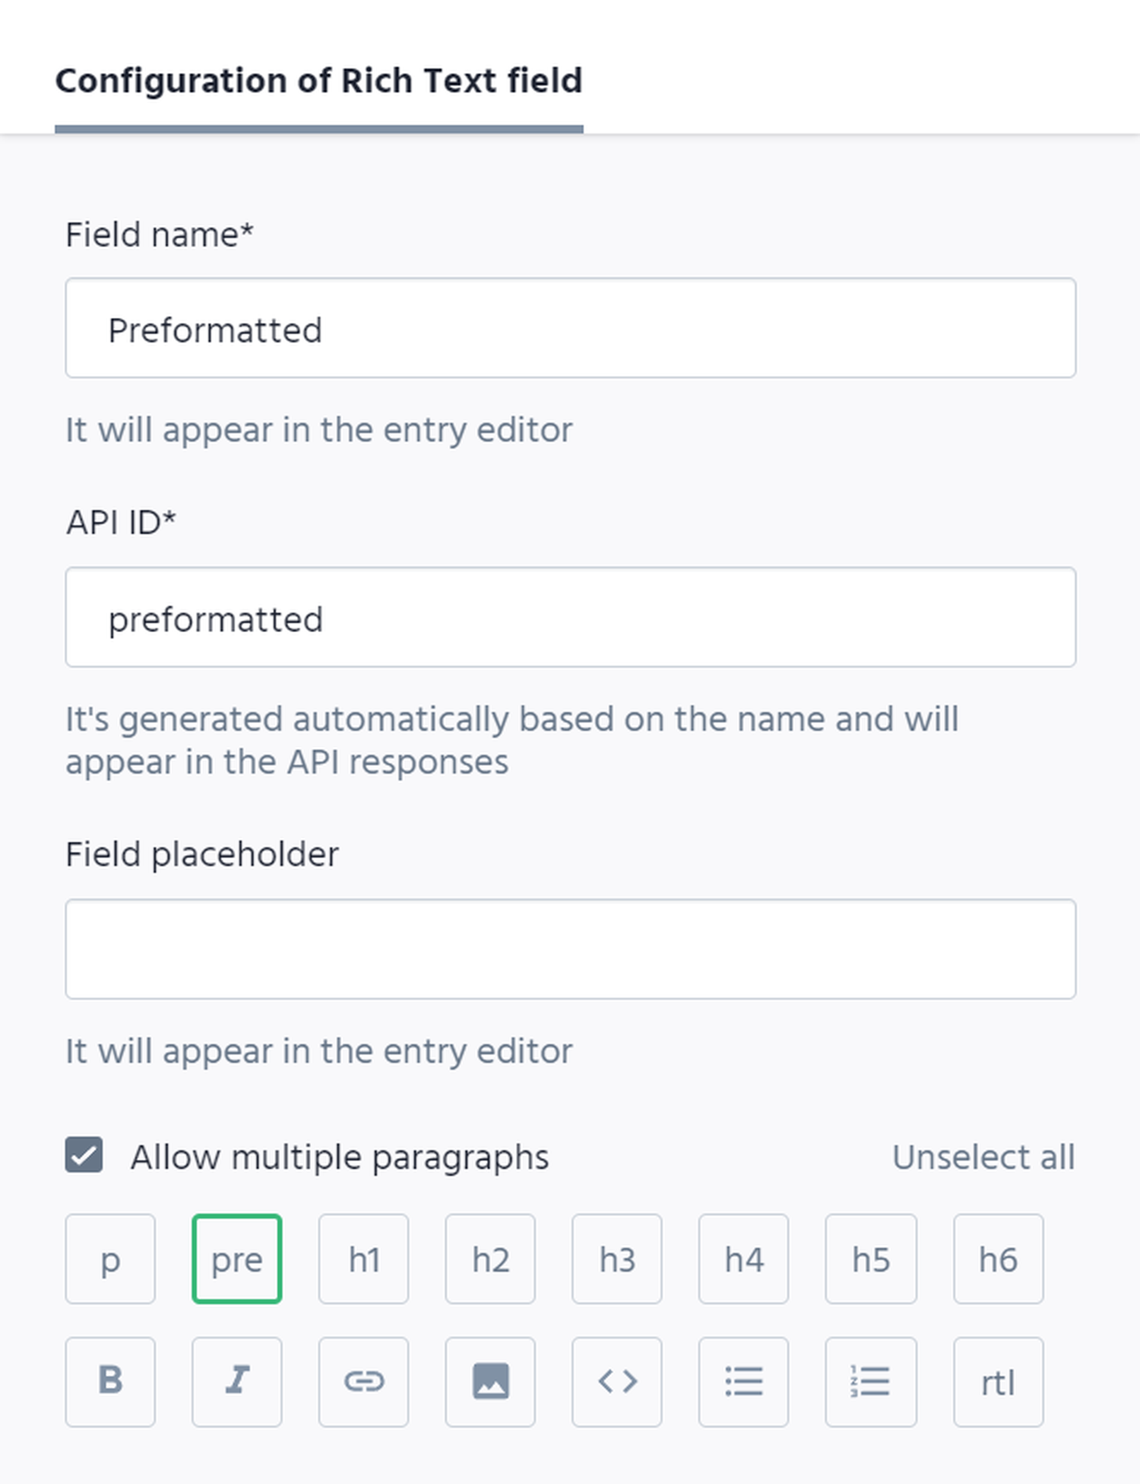
Task: Enable the bulleted list option
Action: (744, 1382)
